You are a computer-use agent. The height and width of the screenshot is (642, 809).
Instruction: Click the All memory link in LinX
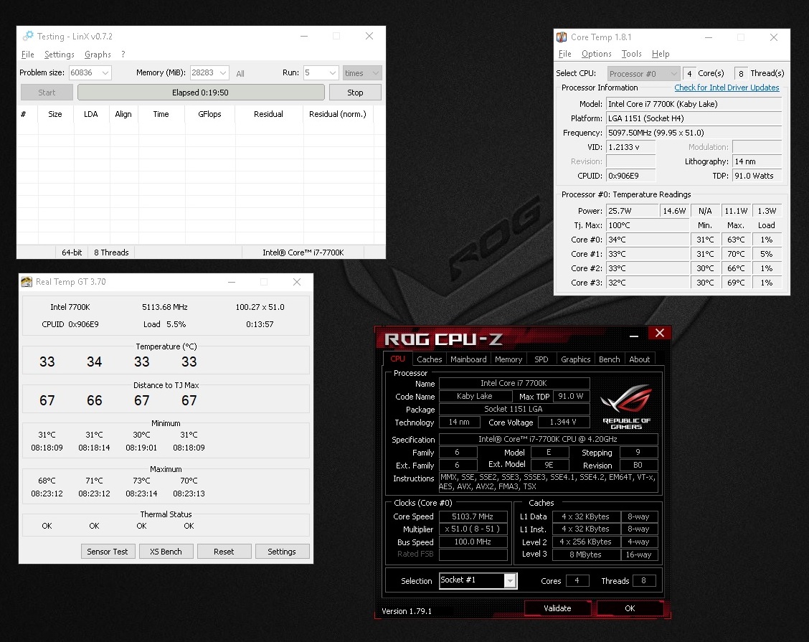coord(240,73)
